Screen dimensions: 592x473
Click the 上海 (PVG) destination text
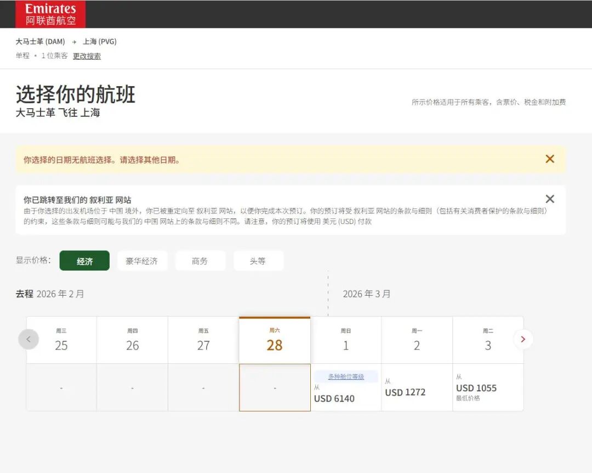[100, 42]
